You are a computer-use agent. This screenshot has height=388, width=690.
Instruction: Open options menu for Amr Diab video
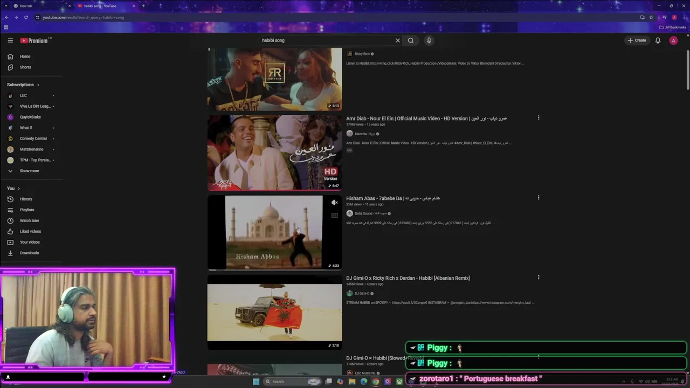pos(538,118)
